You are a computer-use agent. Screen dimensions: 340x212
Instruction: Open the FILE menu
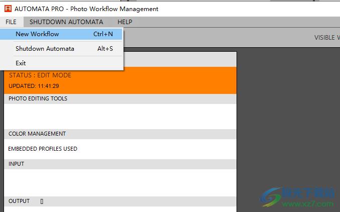[x=11, y=22]
